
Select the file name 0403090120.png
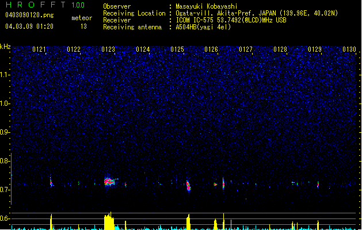[x=29, y=15]
